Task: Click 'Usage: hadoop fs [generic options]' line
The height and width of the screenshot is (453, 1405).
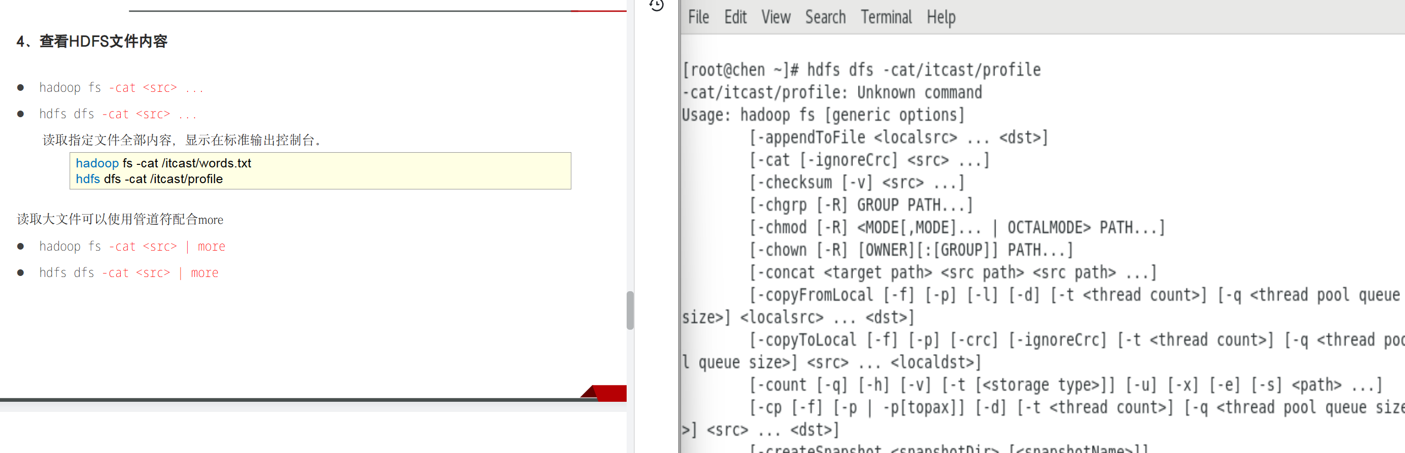Action: coord(824,115)
